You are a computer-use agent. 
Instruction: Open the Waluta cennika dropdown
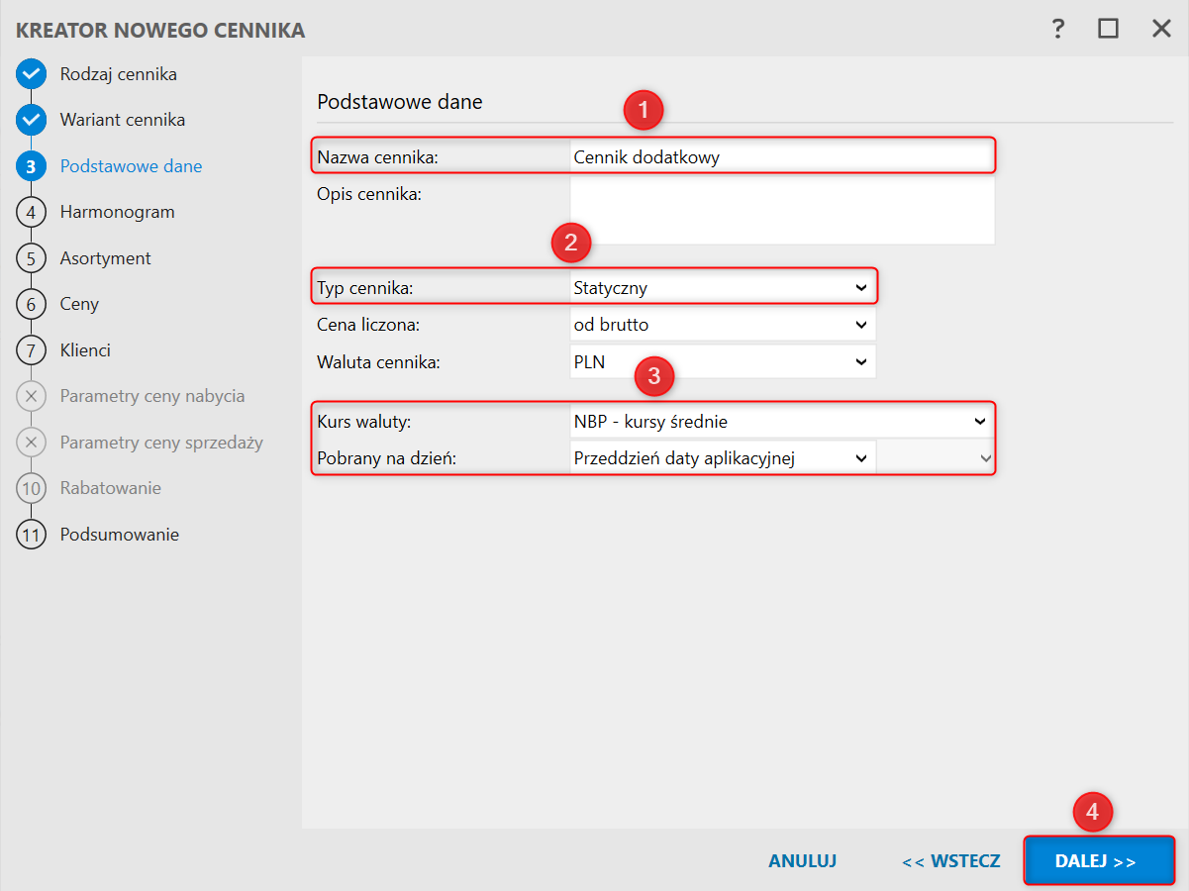722,361
